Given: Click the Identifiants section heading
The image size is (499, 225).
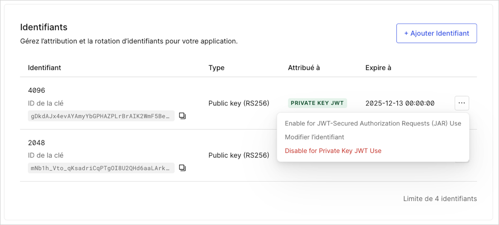Looking at the screenshot, I should click(x=43, y=27).
